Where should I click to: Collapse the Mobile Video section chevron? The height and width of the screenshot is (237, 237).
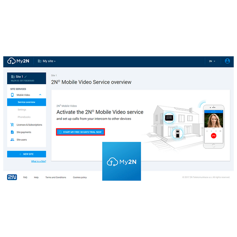pos(40,95)
